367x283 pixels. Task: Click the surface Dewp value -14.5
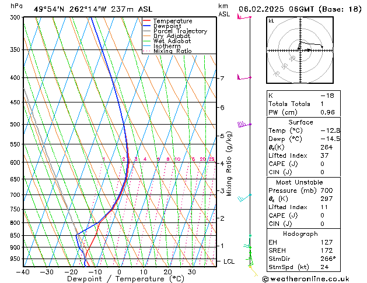(x=330, y=139)
